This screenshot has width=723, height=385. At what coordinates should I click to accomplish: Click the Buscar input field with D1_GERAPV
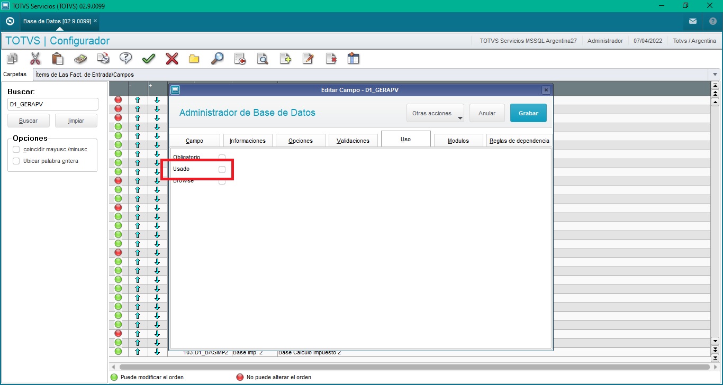(x=53, y=104)
